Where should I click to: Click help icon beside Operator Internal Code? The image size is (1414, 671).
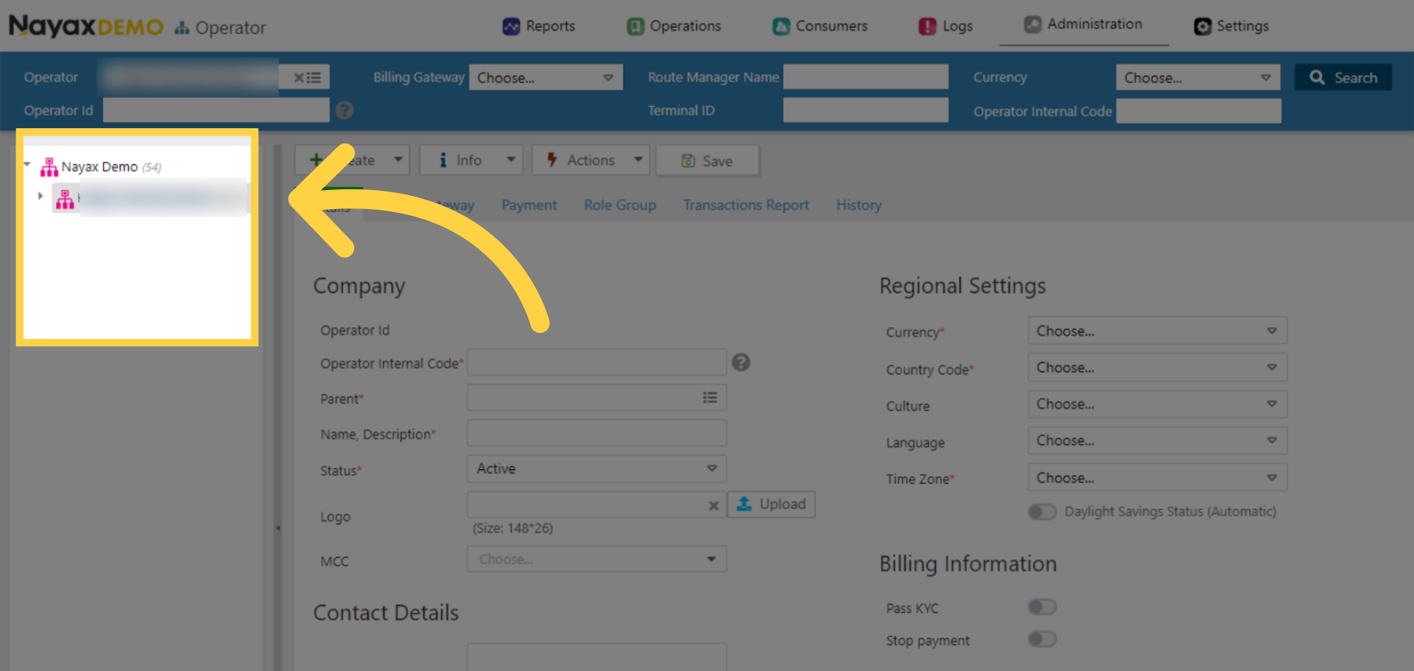(741, 362)
